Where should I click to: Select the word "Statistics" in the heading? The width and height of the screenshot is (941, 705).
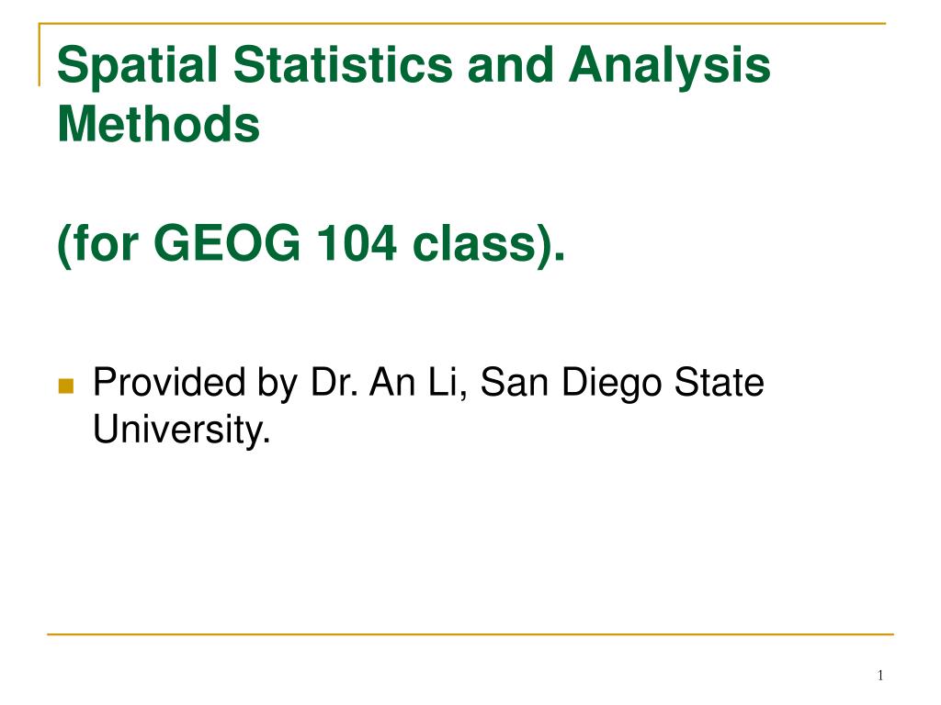pyautogui.click(x=343, y=65)
